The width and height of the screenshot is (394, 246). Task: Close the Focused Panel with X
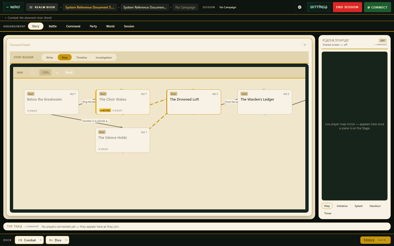click(x=305, y=45)
